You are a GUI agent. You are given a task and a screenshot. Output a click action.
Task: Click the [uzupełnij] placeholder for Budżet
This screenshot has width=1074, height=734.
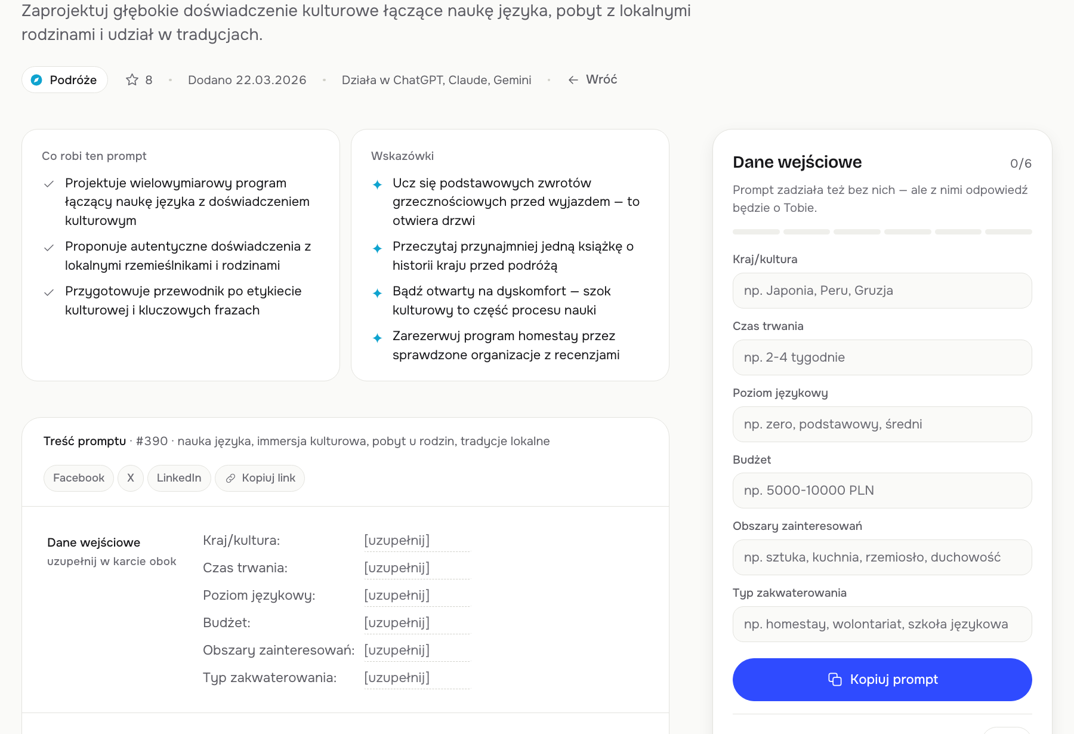(x=397, y=623)
